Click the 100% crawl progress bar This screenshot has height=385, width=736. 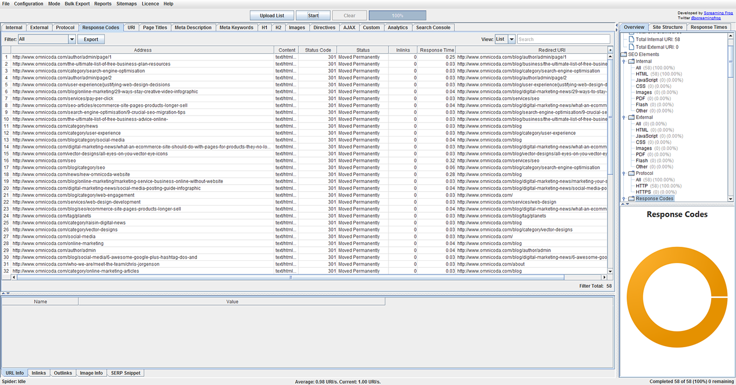(398, 16)
